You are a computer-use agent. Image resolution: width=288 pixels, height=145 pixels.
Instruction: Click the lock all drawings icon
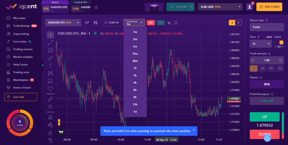coord(50,132)
